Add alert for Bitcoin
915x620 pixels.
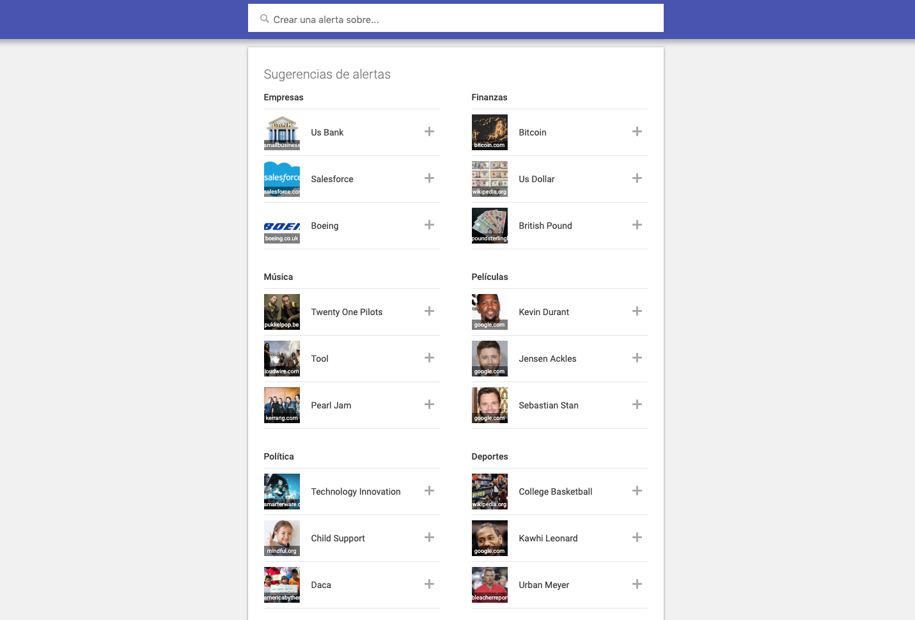click(x=637, y=132)
